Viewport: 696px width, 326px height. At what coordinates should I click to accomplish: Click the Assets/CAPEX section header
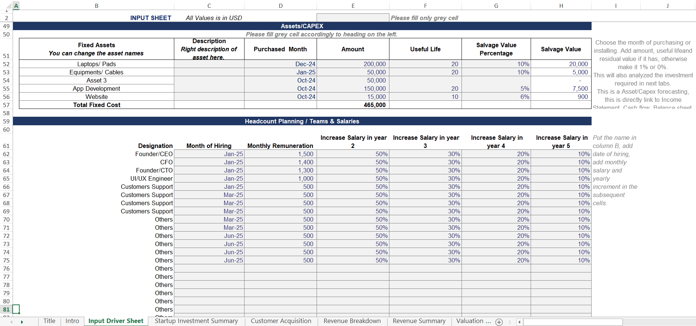pyautogui.click(x=302, y=26)
